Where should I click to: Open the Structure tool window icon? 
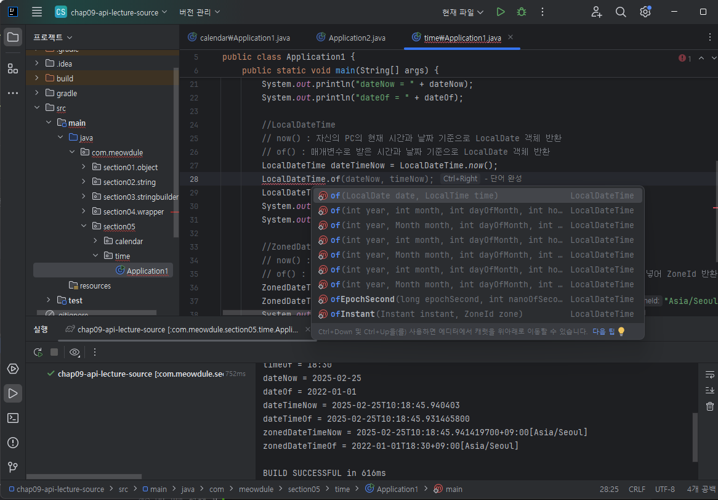click(x=13, y=69)
